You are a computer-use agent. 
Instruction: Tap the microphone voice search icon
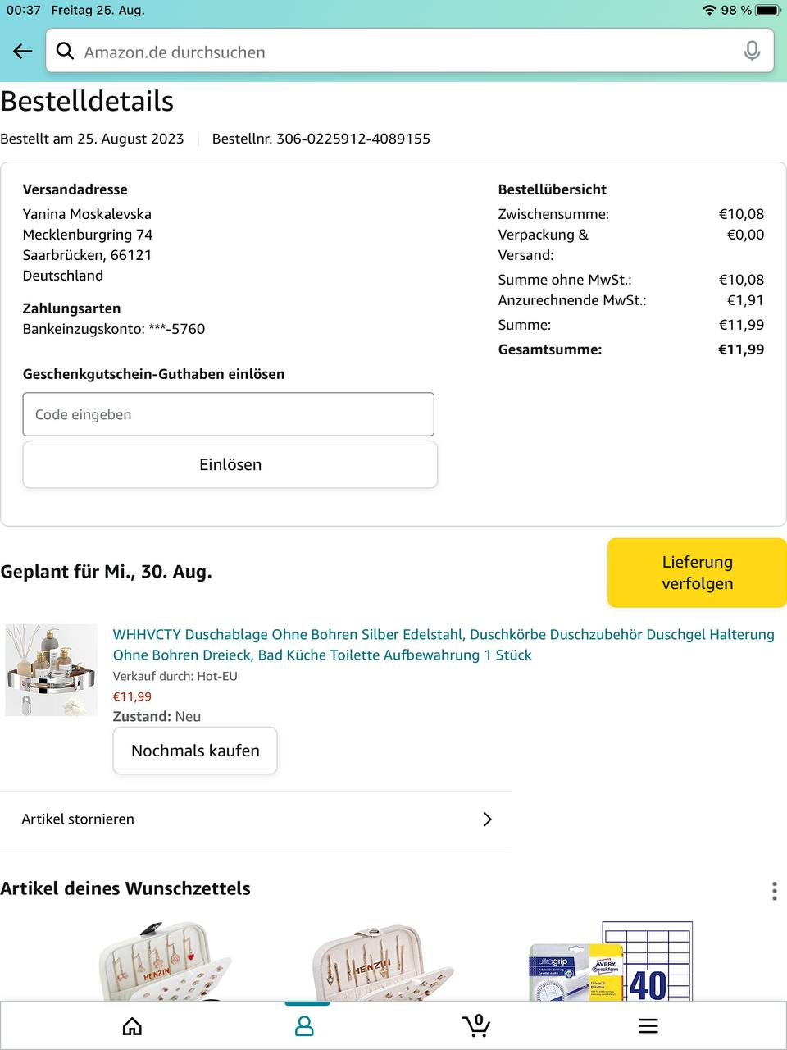[751, 52]
